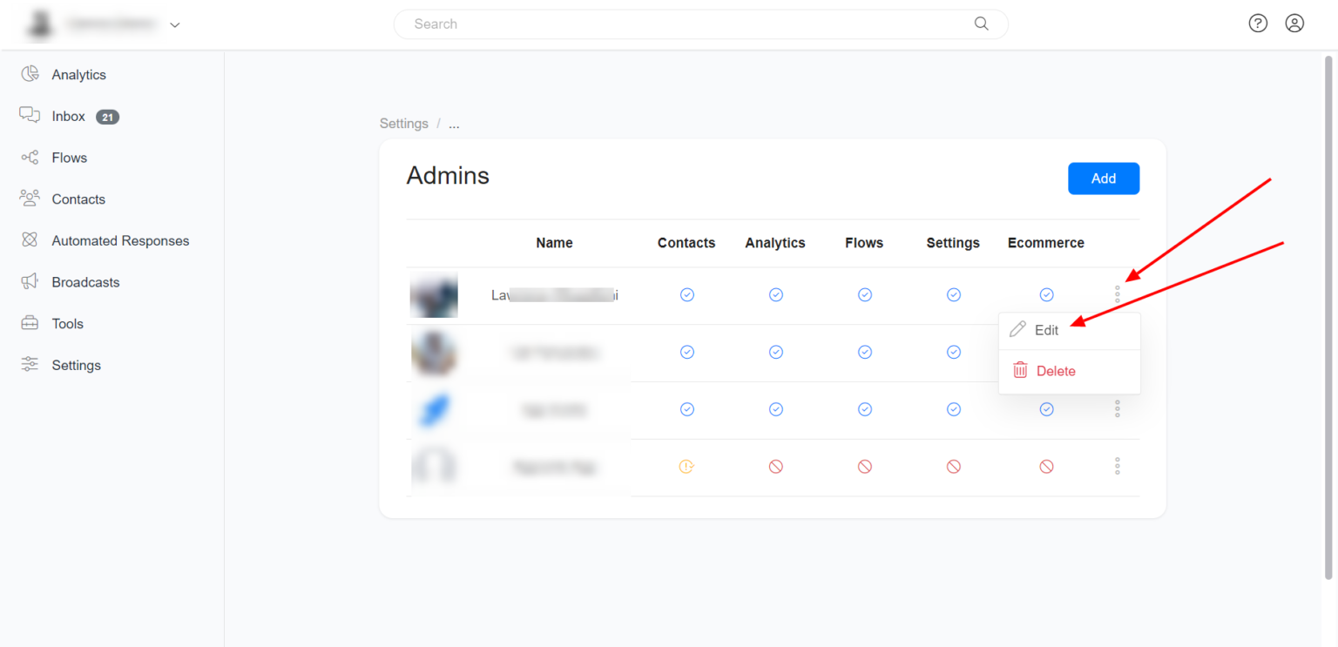Click the help question mark icon
Viewport: 1338px width, 647px height.
(x=1258, y=24)
